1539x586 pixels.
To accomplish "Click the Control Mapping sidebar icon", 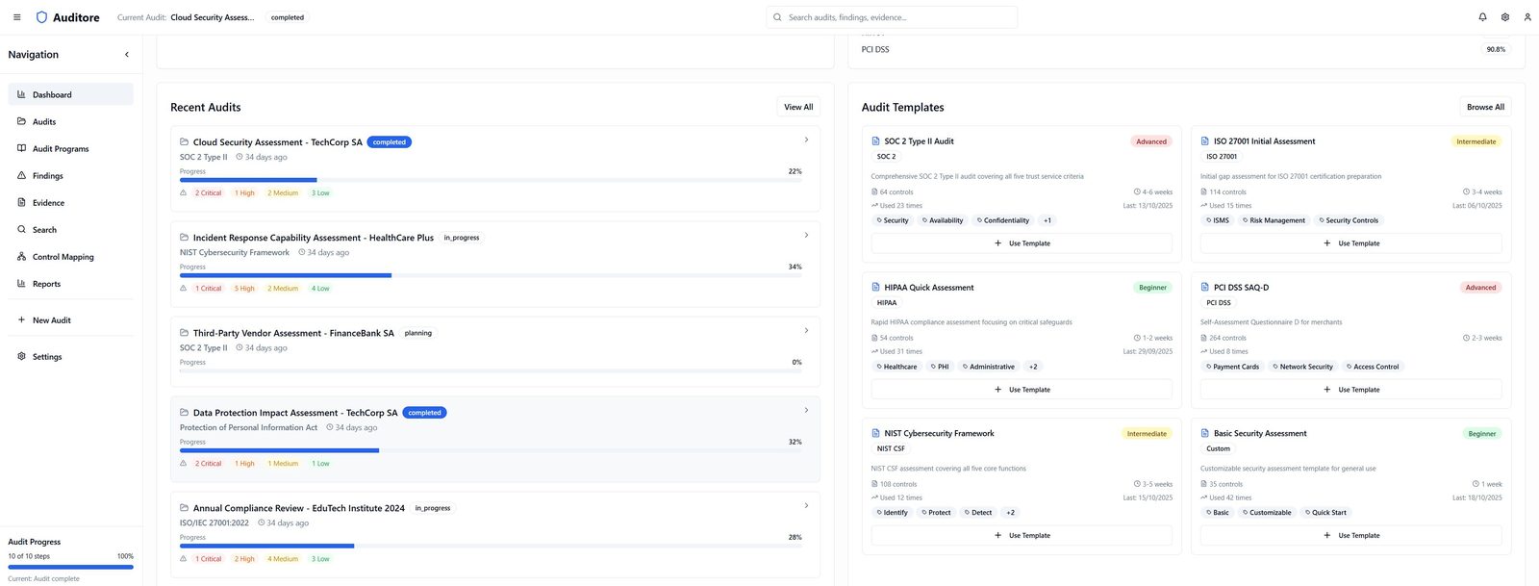I will (21, 257).
